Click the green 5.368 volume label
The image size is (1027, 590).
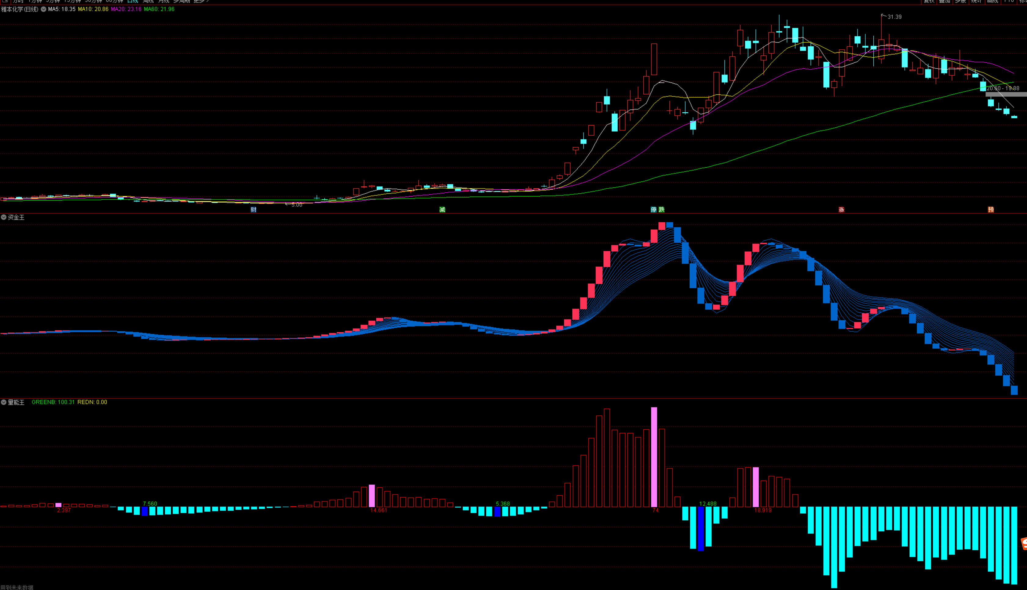(503, 504)
